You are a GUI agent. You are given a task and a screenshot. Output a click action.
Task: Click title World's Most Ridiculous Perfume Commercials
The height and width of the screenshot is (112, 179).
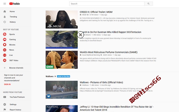coord(109,52)
